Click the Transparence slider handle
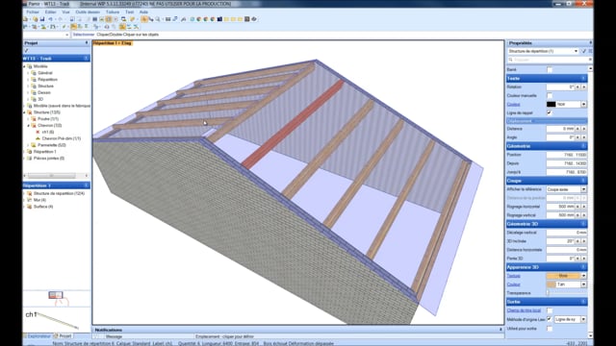 click(548, 293)
